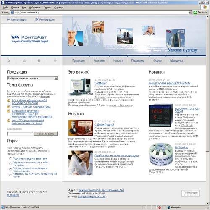Screen dimensions: 210x210
Task: Click the envelope icon for feedback
Action: [x=55, y=60]
